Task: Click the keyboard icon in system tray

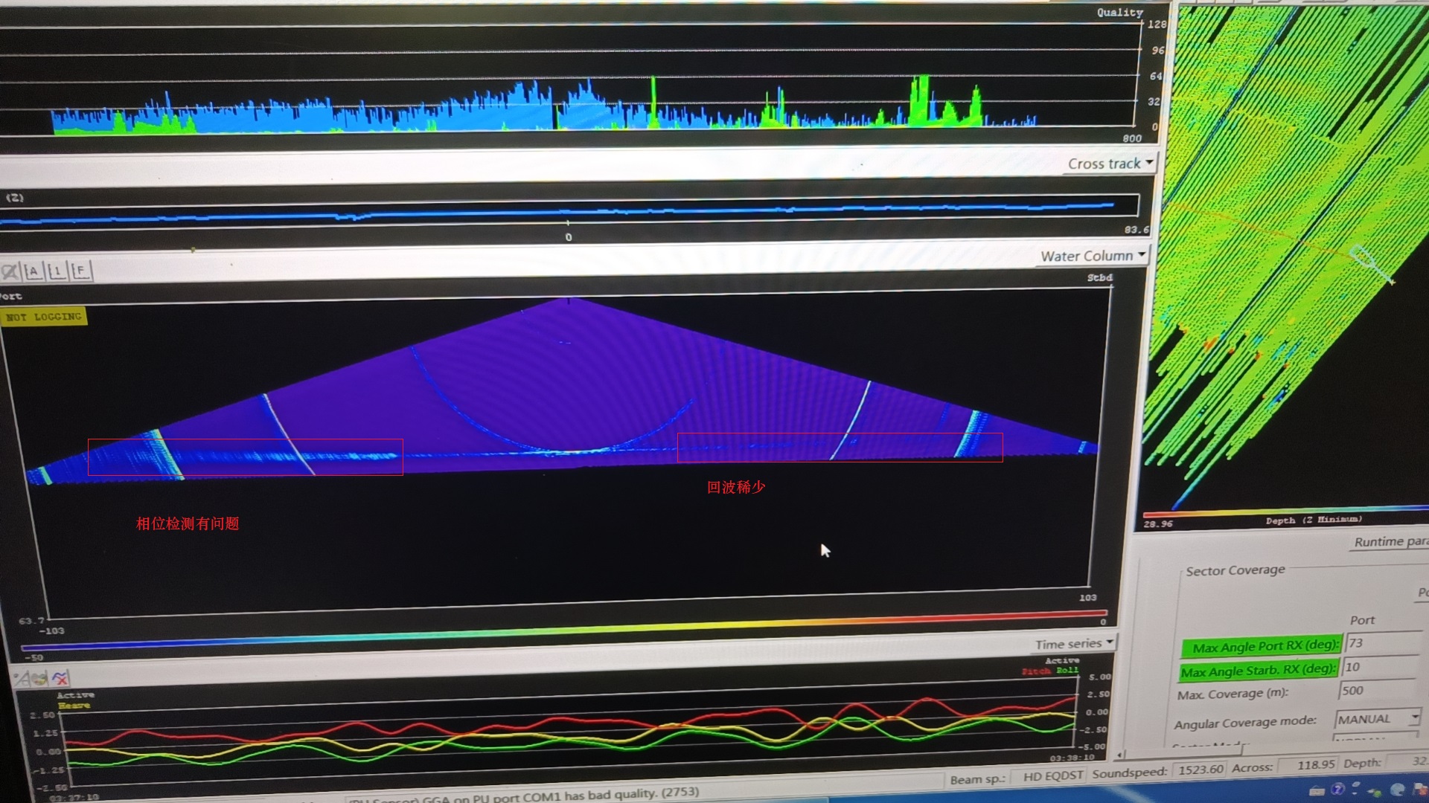Action: tap(1317, 791)
